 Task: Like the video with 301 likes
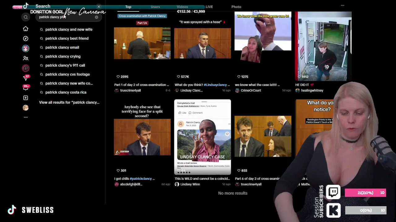118,171
